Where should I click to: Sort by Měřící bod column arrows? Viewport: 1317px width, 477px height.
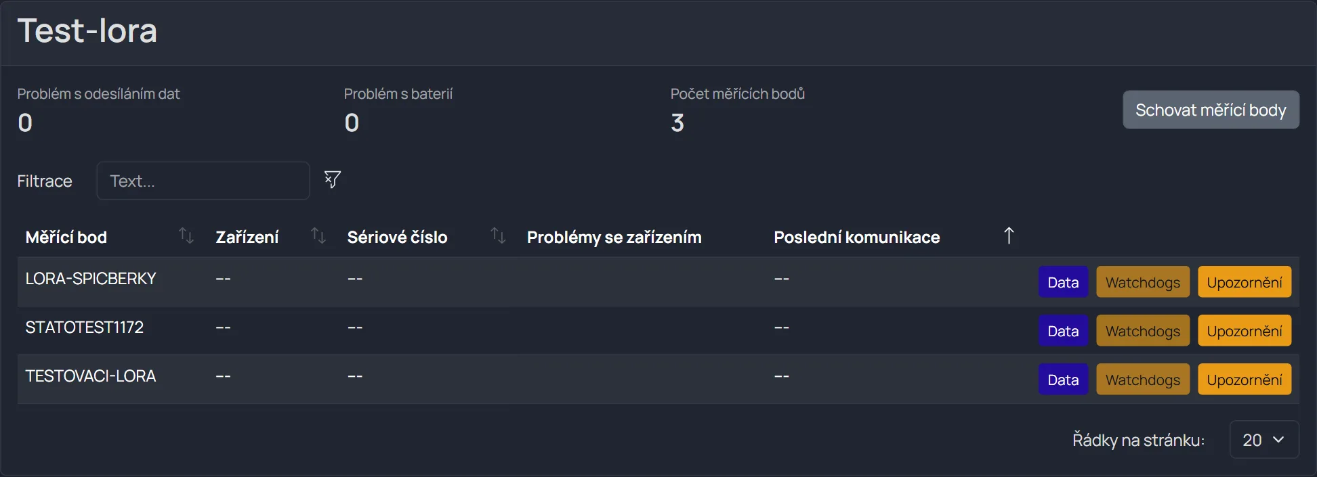(x=186, y=236)
